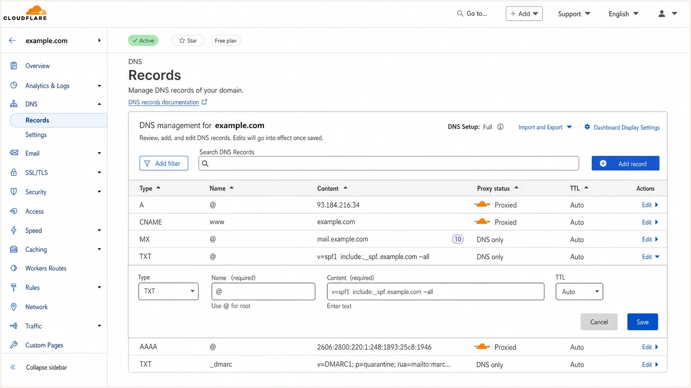The width and height of the screenshot is (691, 388).
Task: Open Dashboard Display Settings link
Action: (627, 127)
